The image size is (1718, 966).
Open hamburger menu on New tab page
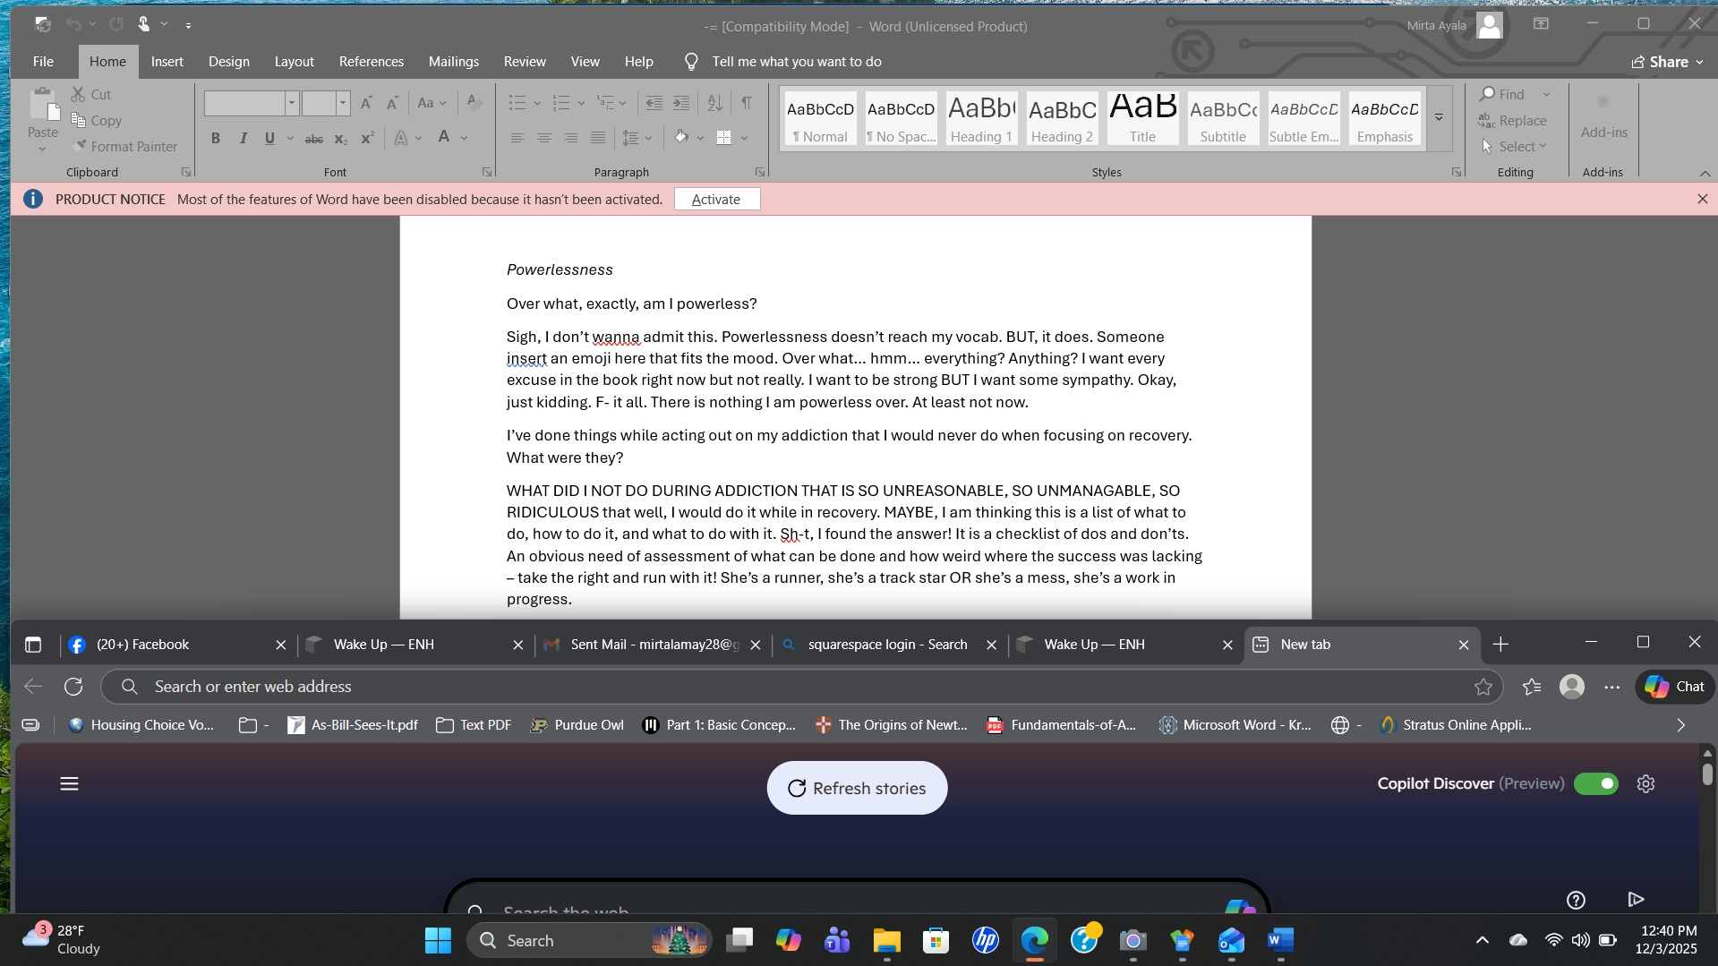pos(69,784)
